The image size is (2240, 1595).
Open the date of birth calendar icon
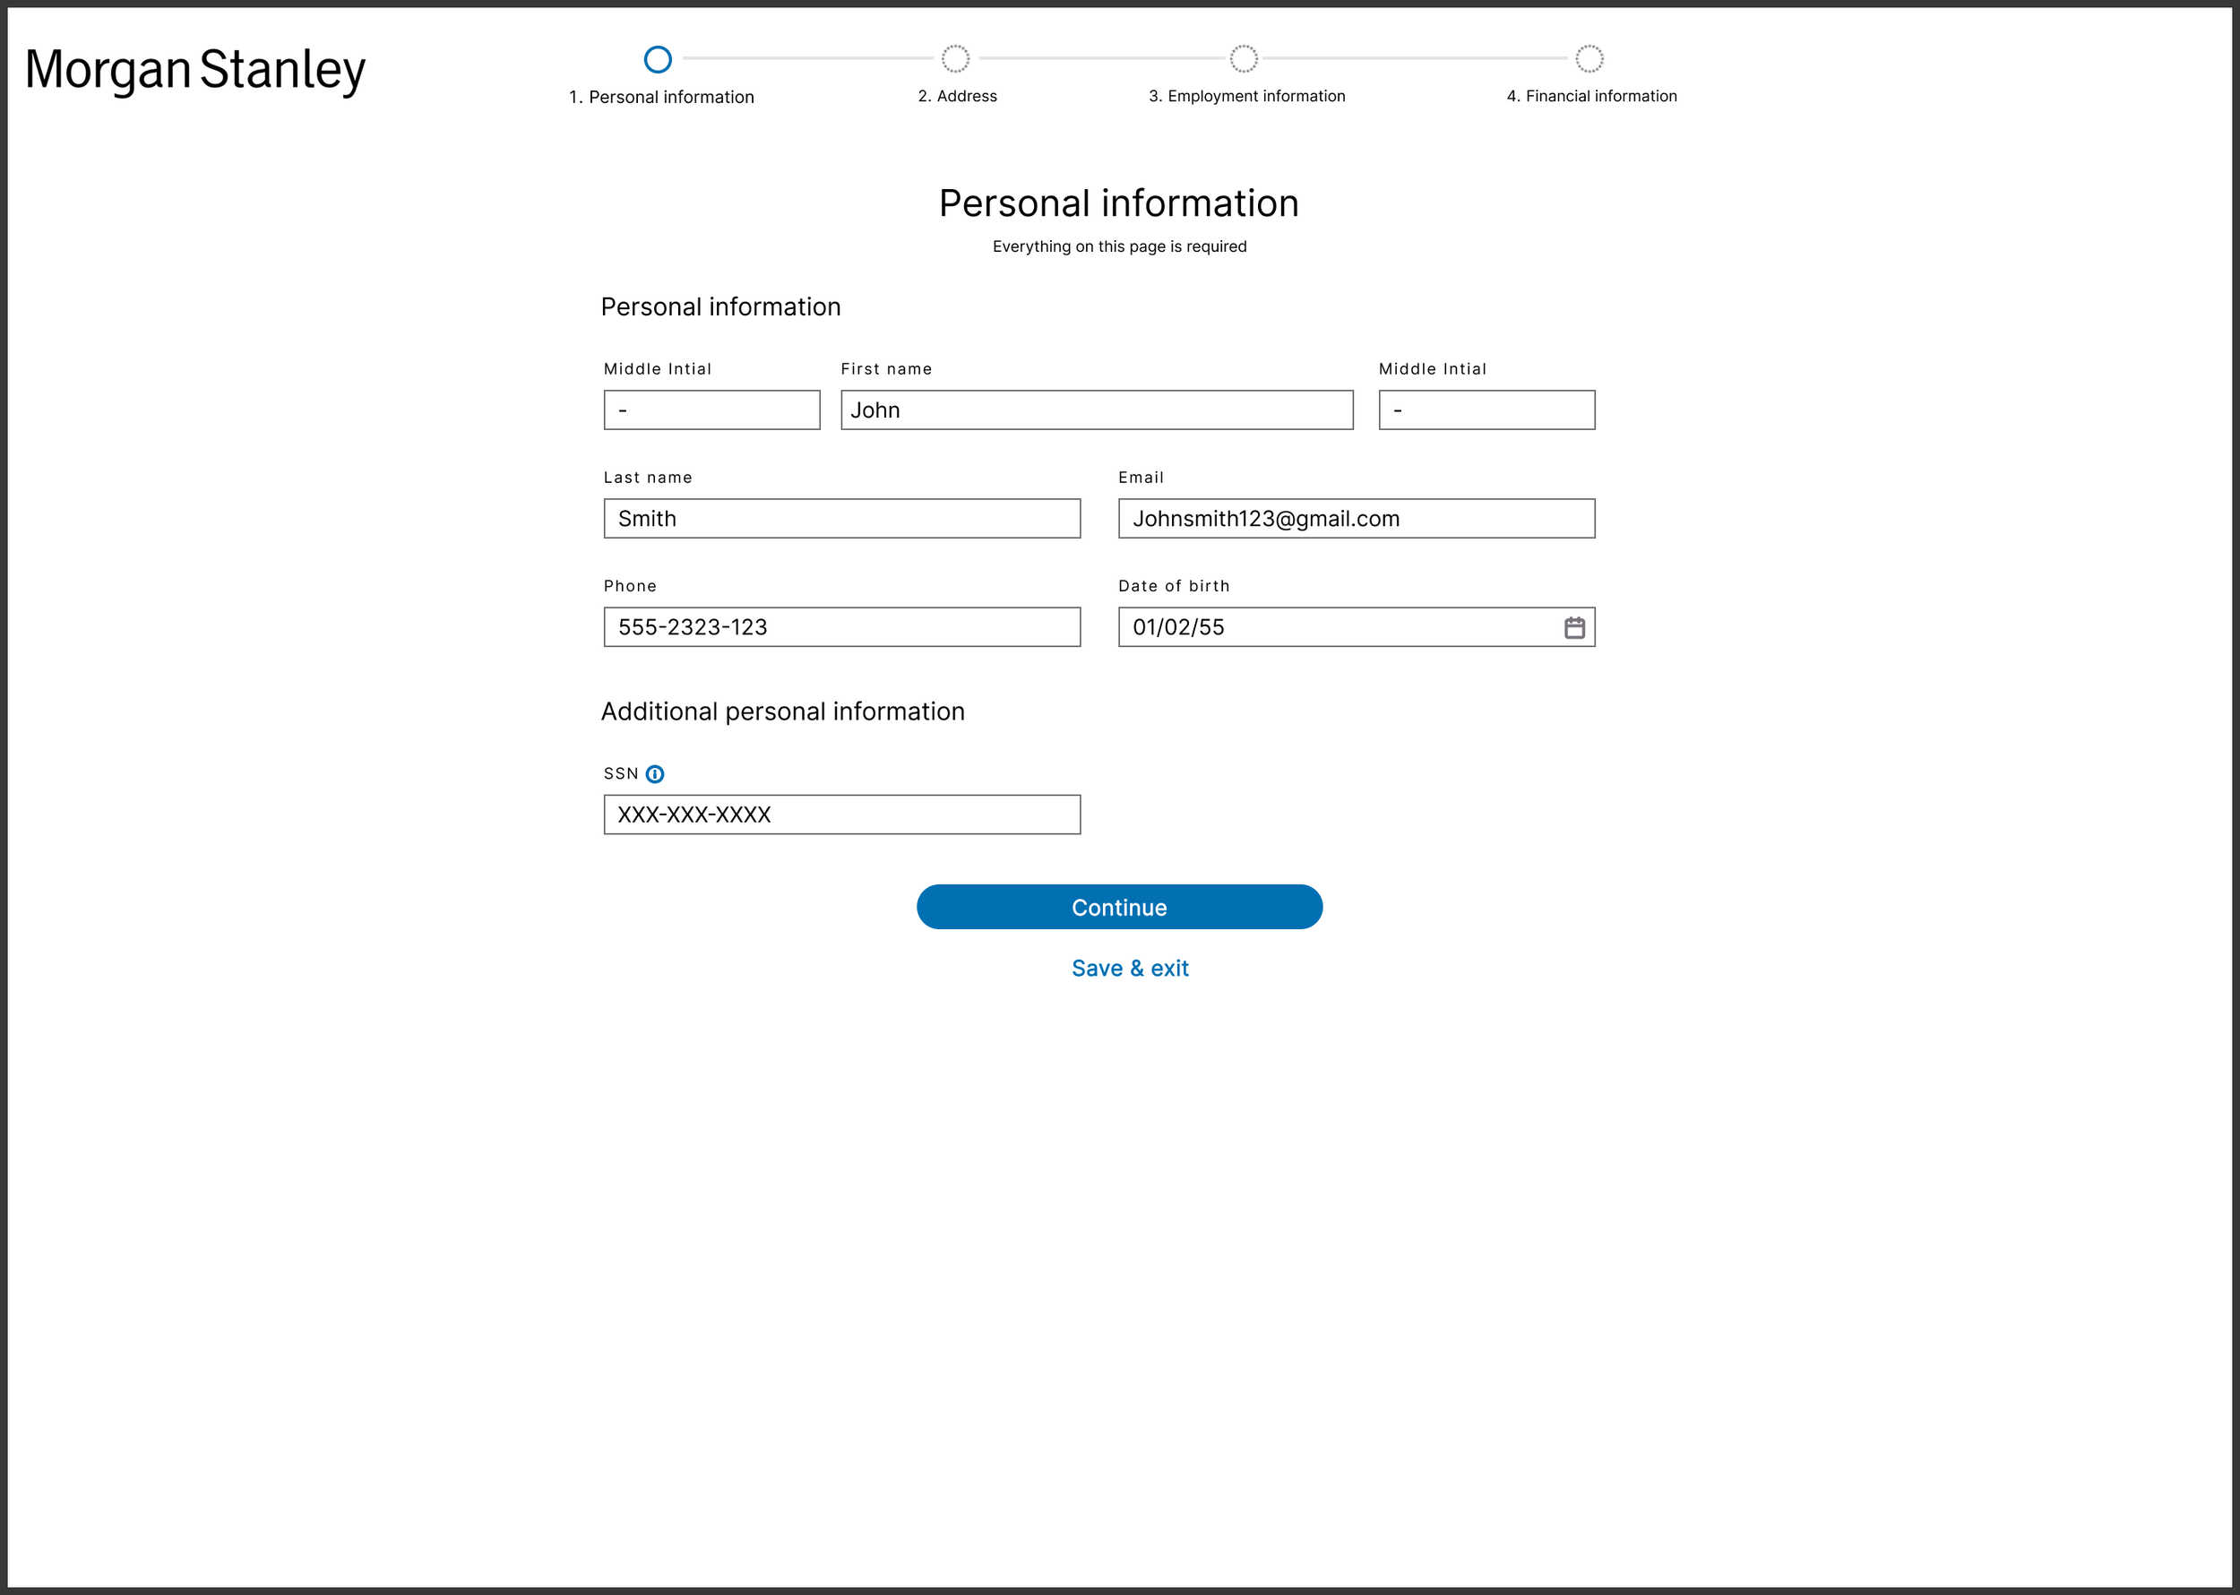[x=1573, y=627]
